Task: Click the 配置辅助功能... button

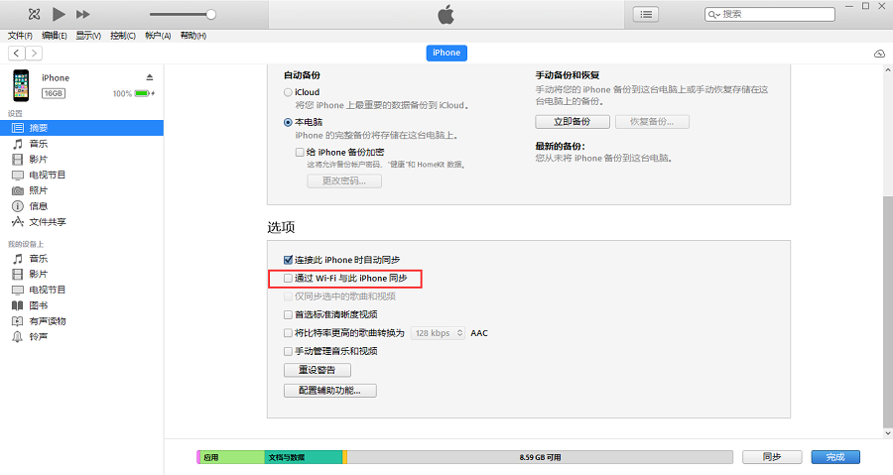Action: [330, 391]
